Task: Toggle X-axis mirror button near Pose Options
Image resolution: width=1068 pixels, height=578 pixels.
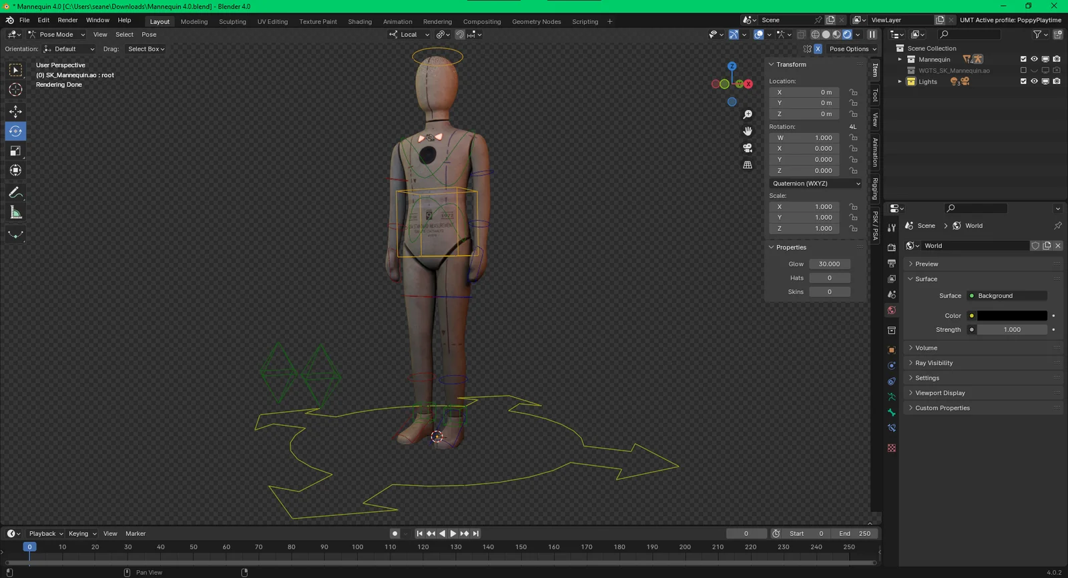Action: point(818,49)
